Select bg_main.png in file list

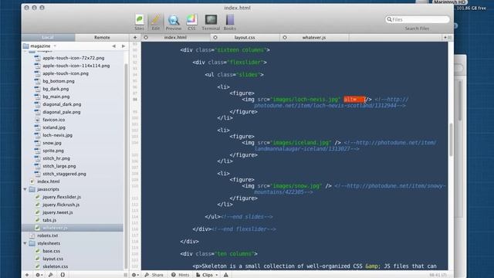[56, 97]
